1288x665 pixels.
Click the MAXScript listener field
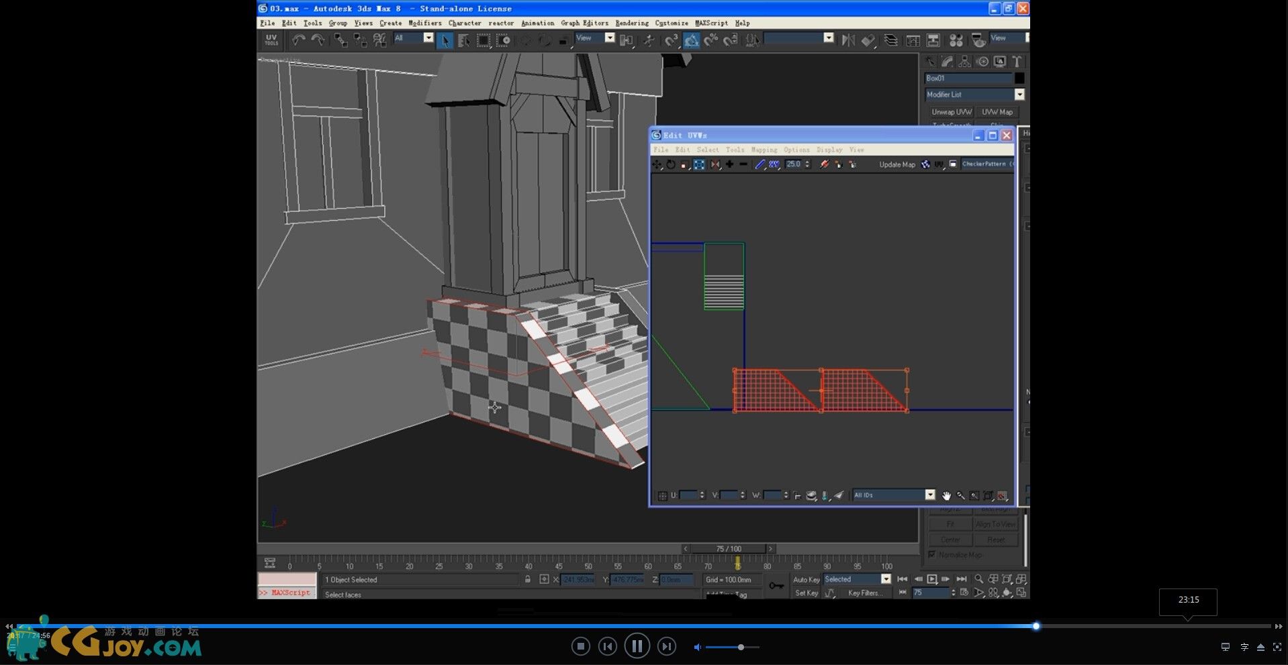pos(287,593)
